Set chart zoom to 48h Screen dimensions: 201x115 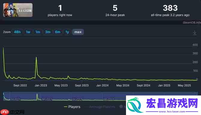coord(17,32)
